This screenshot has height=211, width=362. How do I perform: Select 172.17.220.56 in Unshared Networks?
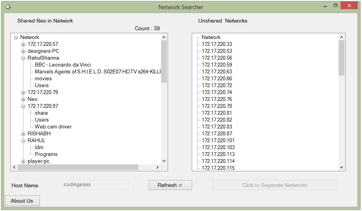point(217,58)
